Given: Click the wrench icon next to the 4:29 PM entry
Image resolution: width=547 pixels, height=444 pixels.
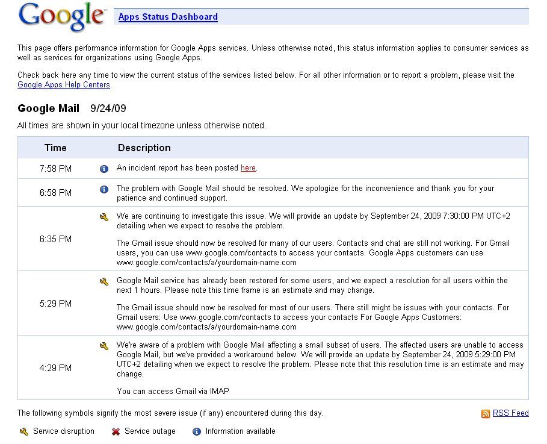Looking at the screenshot, I should click(x=104, y=345).
